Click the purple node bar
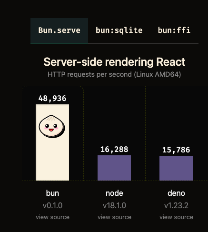208x232 pixels. (x=114, y=168)
